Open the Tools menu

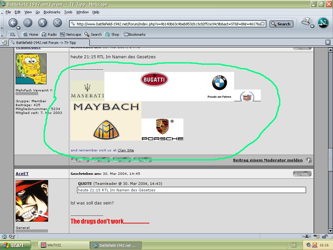[68, 12]
